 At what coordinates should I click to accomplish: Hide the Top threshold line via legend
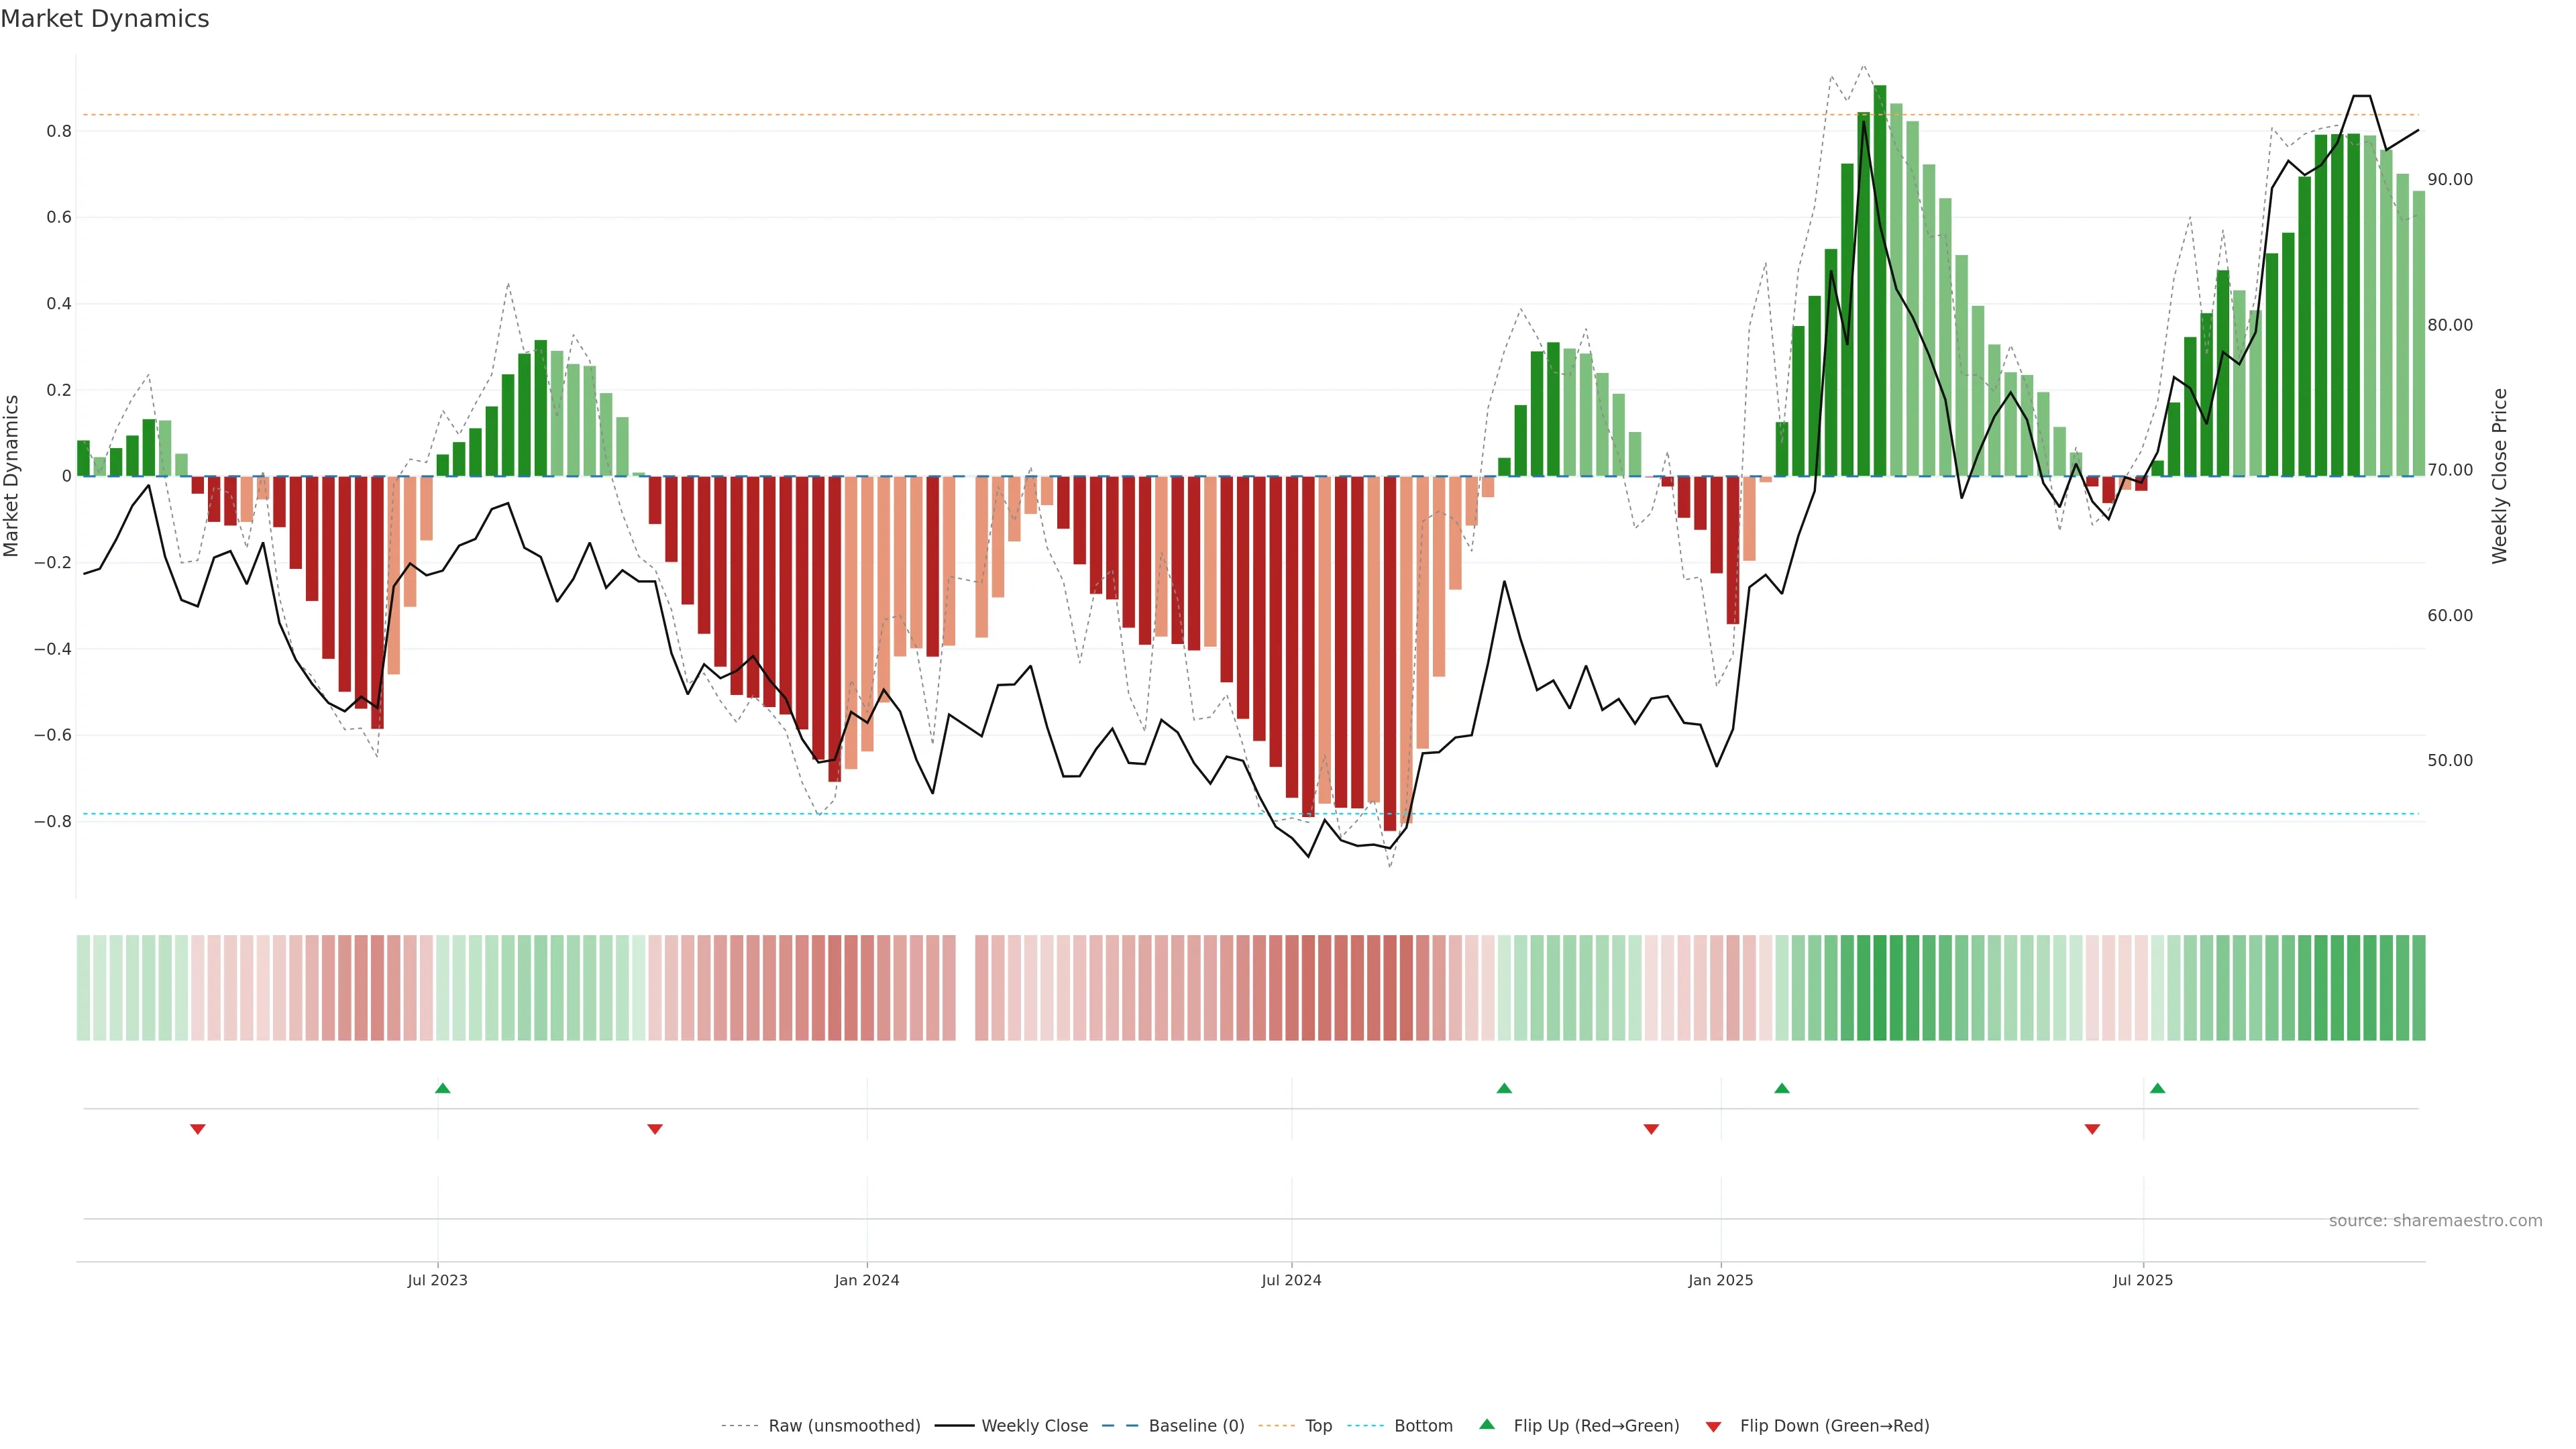pos(1318,1426)
